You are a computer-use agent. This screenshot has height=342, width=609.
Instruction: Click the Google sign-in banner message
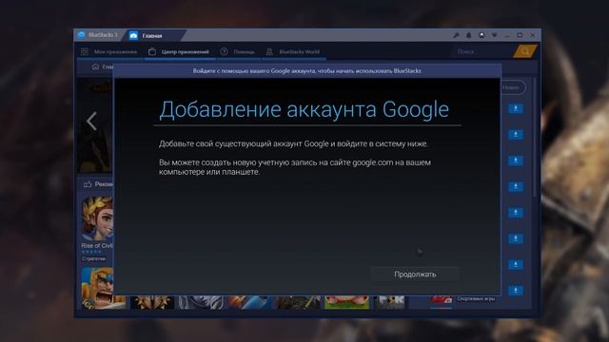(306, 71)
